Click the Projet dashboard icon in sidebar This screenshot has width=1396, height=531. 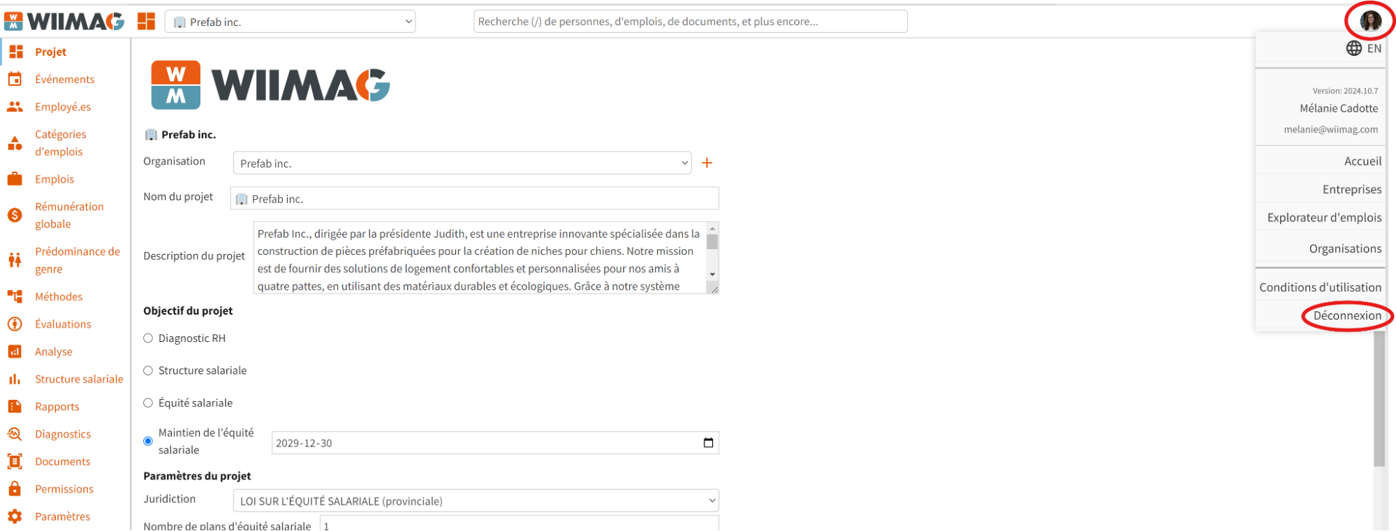[15, 52]
